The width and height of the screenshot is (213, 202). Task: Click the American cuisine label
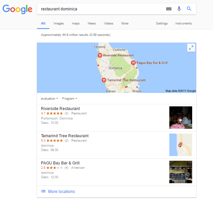(x=78, y=168)
